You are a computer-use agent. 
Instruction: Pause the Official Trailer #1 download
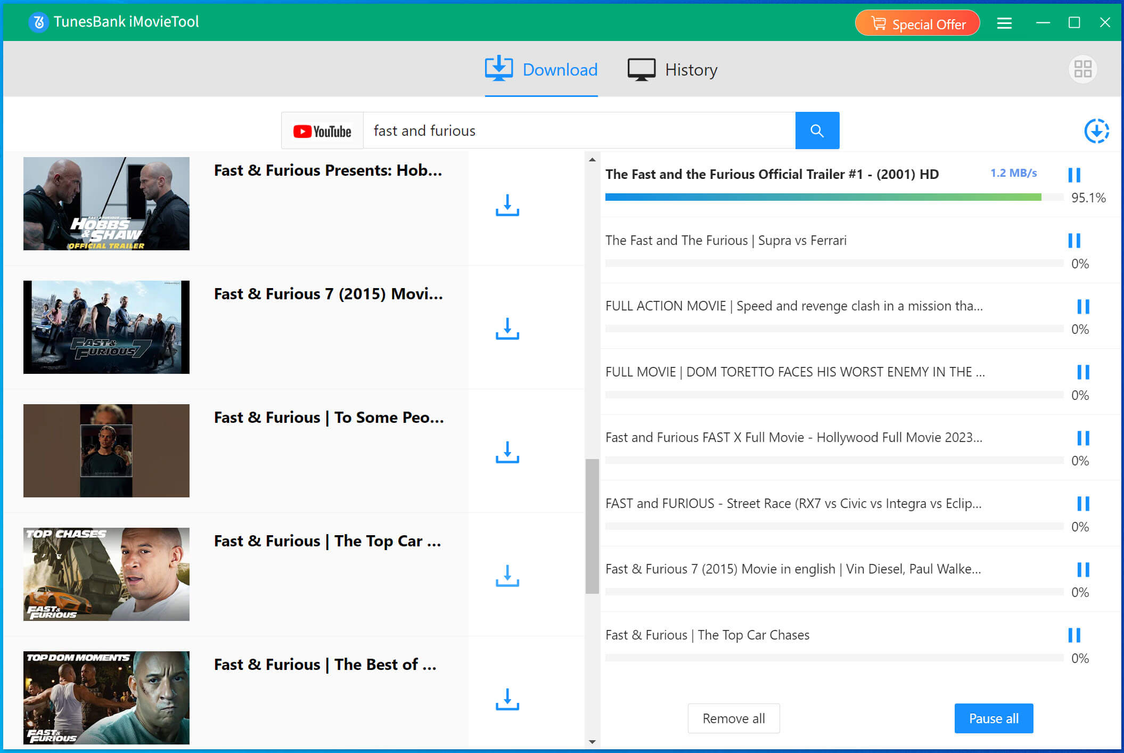[x=1074, y=175]
